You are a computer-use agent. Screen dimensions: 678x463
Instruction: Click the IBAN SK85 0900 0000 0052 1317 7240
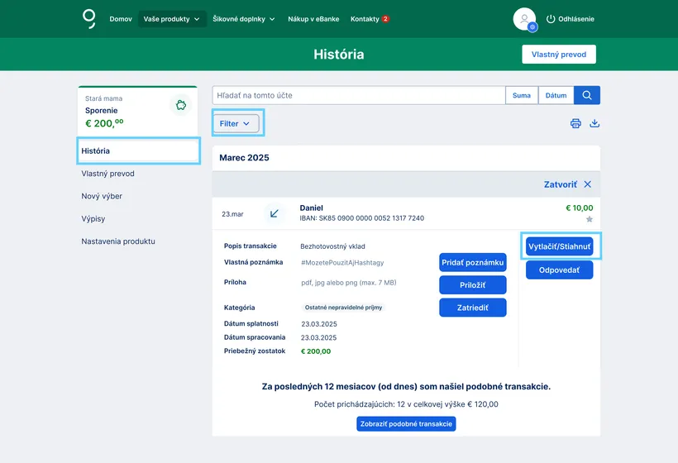click(362, 218)
